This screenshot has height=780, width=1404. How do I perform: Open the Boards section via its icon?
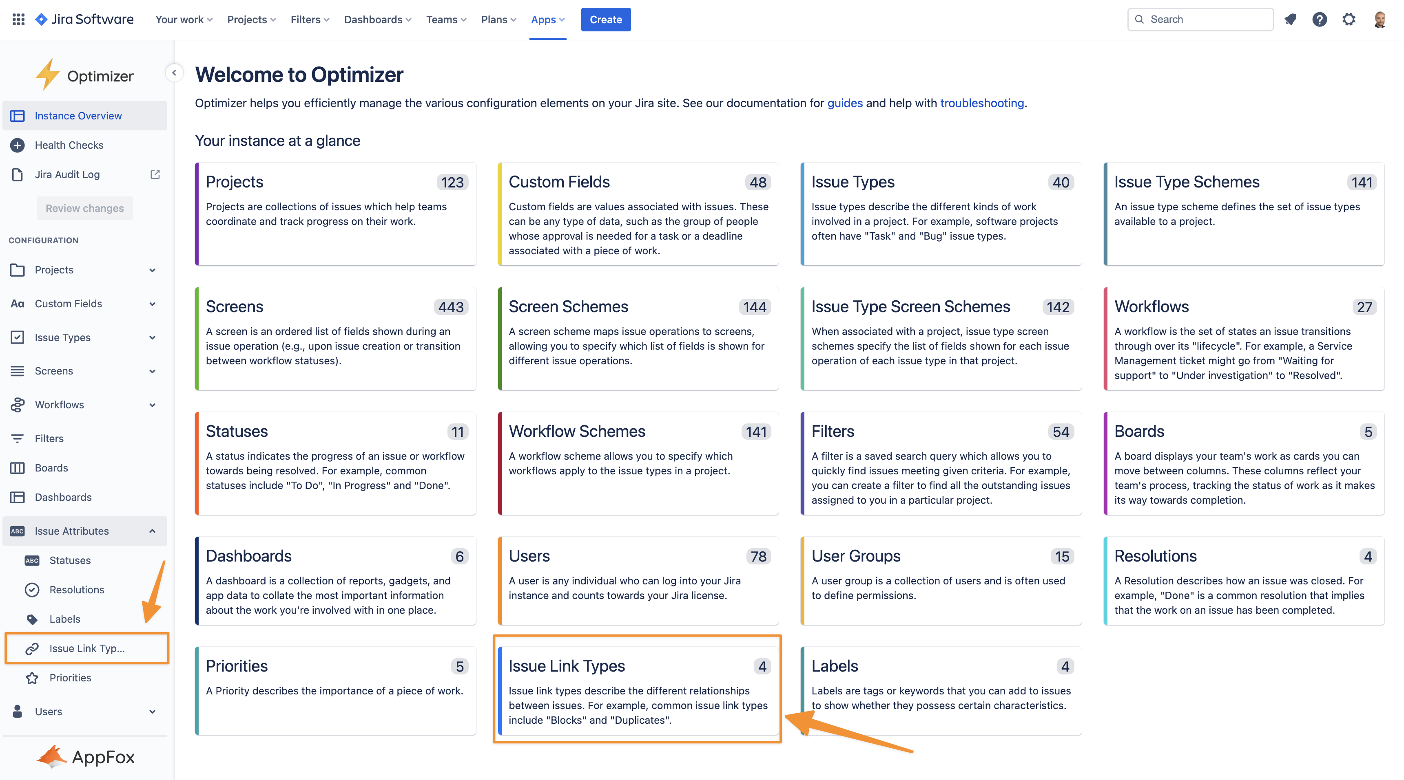(x=18, y=467)
